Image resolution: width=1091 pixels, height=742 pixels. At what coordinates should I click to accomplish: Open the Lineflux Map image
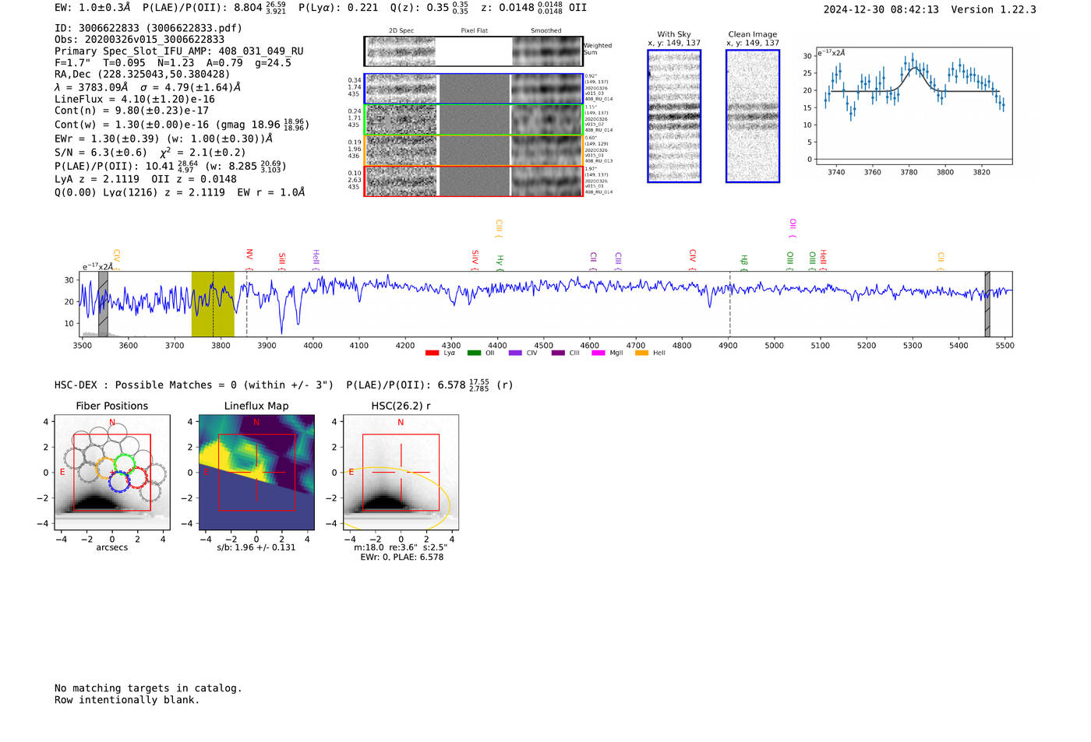point(256,473)
